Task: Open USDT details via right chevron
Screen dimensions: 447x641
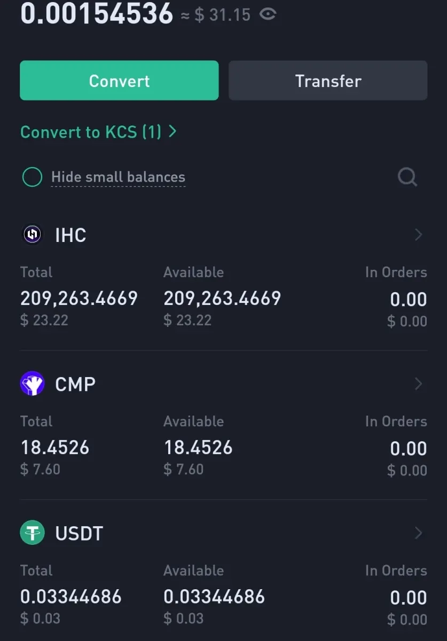Action: 419,533
